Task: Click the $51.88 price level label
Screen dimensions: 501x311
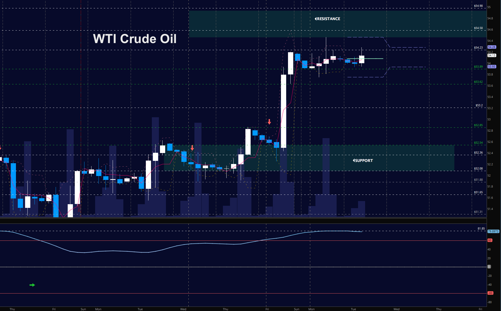Action: click(x=478, y=180)
